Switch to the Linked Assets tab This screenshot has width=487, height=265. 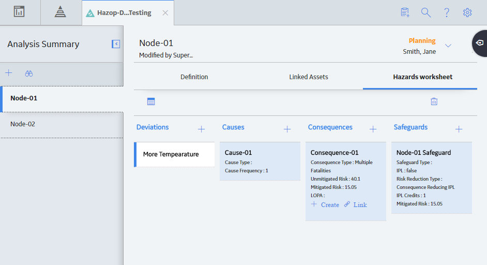[309, 77]
